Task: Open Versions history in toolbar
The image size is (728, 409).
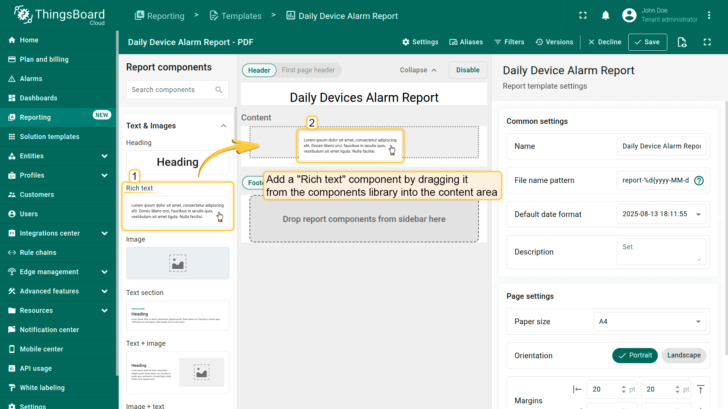Action: pyautogui.click(x=554, y=42)
